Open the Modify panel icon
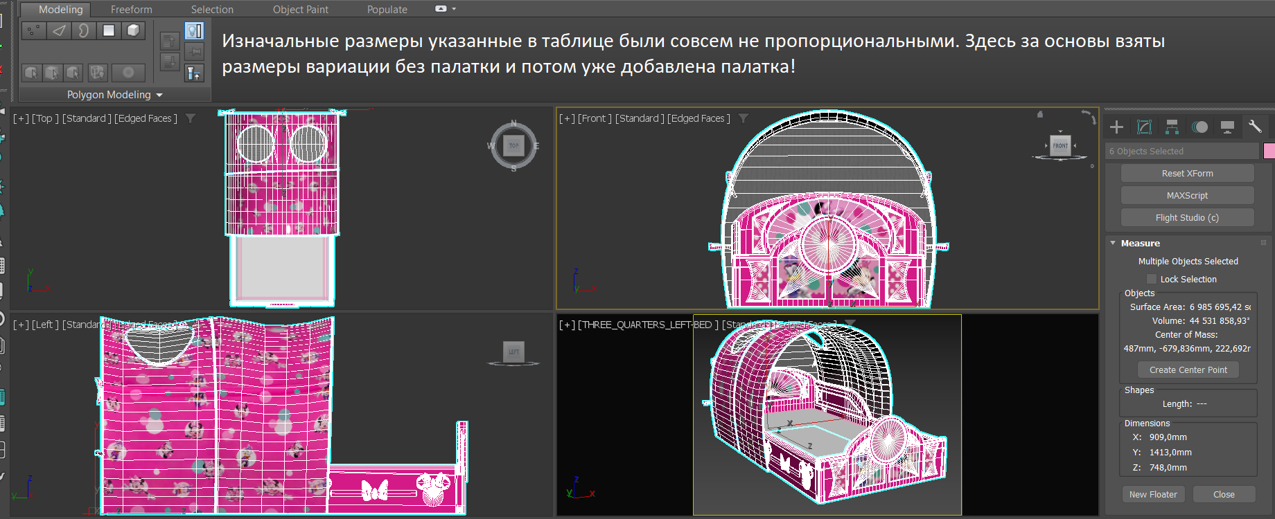 click(x=1144, y=127)
